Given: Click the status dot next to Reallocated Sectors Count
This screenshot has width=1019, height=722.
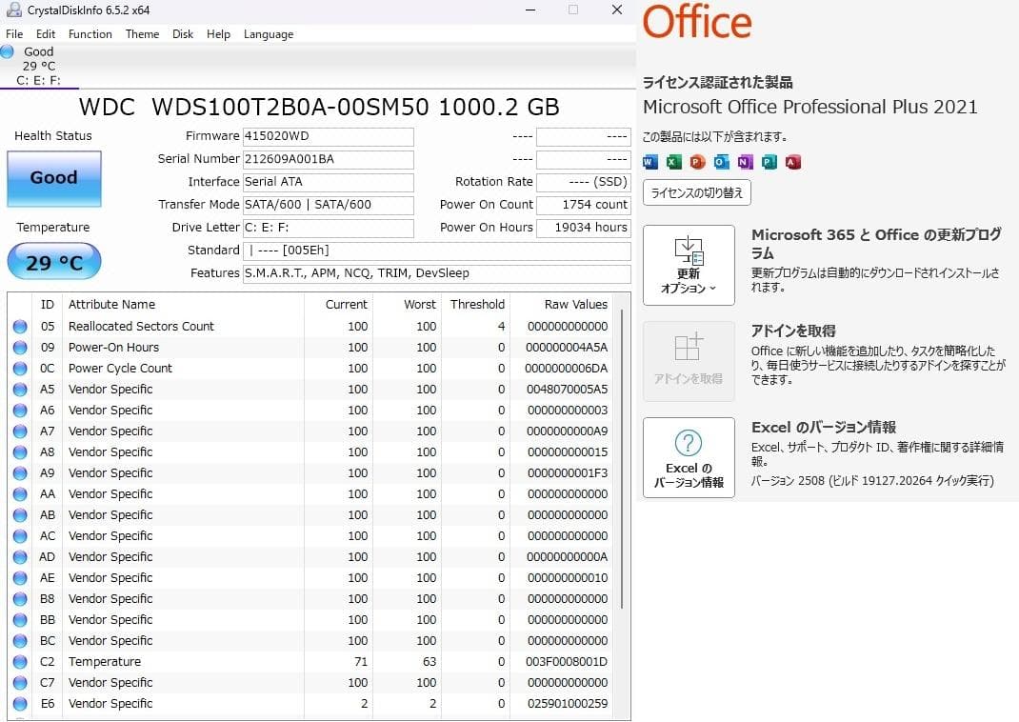Looking at the screenshot, I should pos(20,326).
